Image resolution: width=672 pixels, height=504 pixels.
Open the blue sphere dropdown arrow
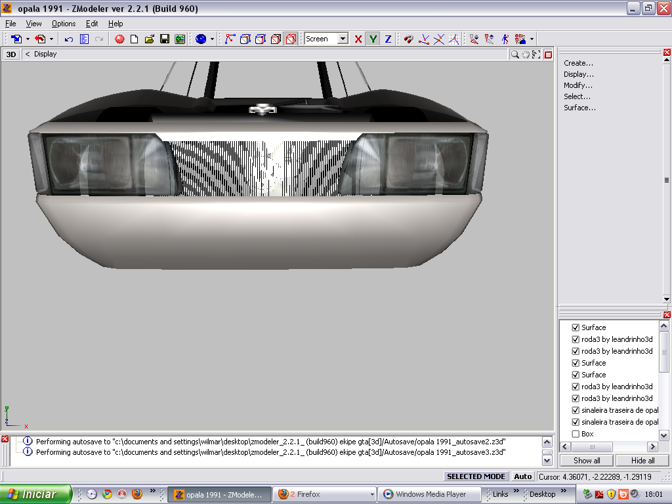pyautogui.click(x=212, y=39)
